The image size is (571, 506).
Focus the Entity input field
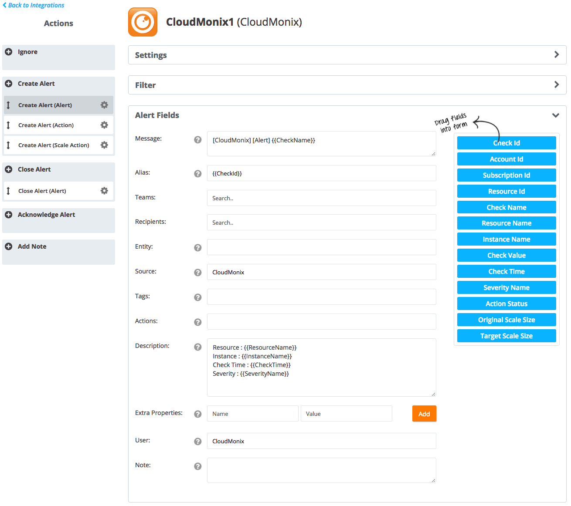pyautogui.click(x=322, y=247)
